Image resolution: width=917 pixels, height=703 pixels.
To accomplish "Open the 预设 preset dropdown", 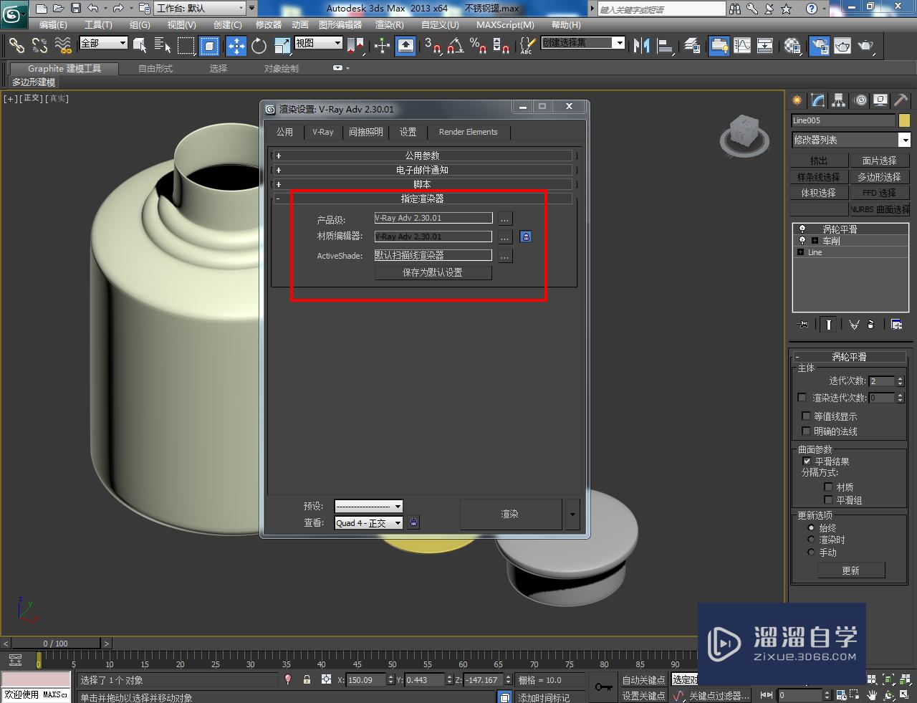I will 369,506.
